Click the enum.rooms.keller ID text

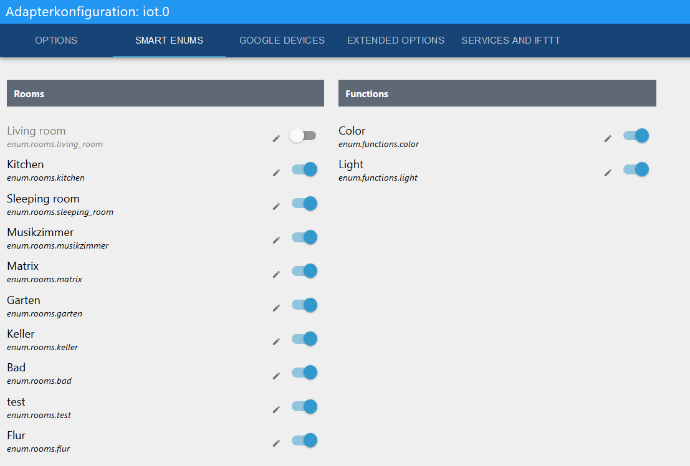(42, 347)
